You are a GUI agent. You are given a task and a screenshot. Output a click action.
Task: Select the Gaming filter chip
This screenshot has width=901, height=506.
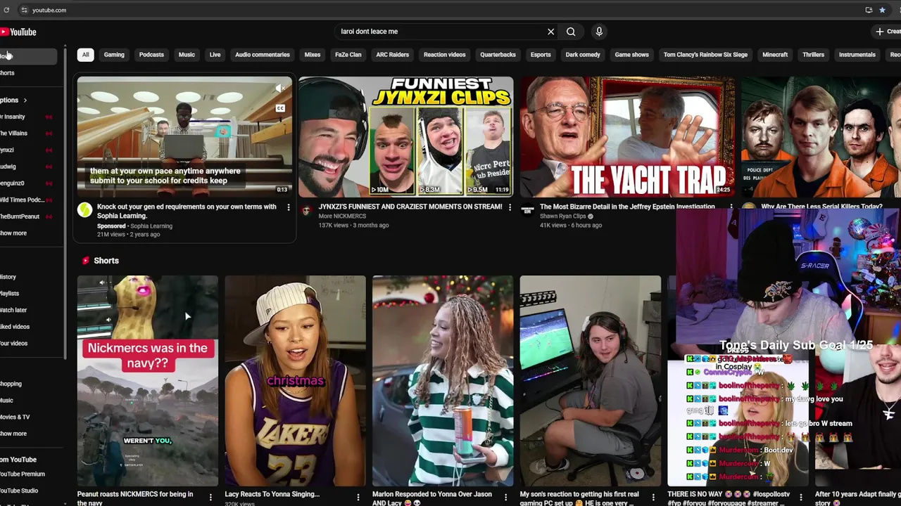tap(114, 55)
